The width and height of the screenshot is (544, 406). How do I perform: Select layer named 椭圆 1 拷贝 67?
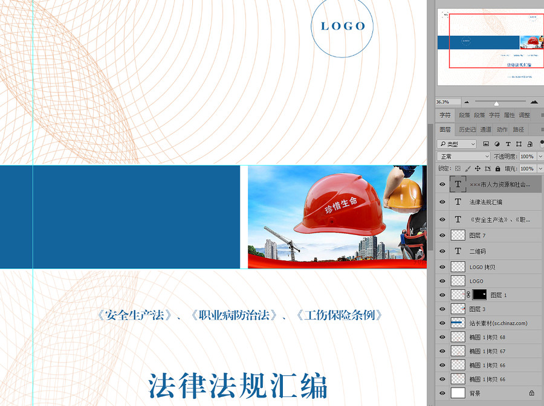pyautogui.click(x=487, y=351)
